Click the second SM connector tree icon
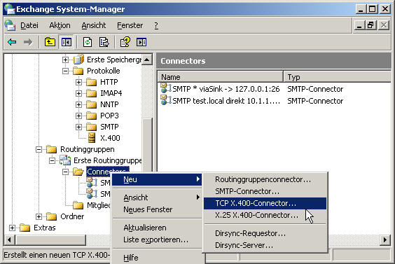 92,193
